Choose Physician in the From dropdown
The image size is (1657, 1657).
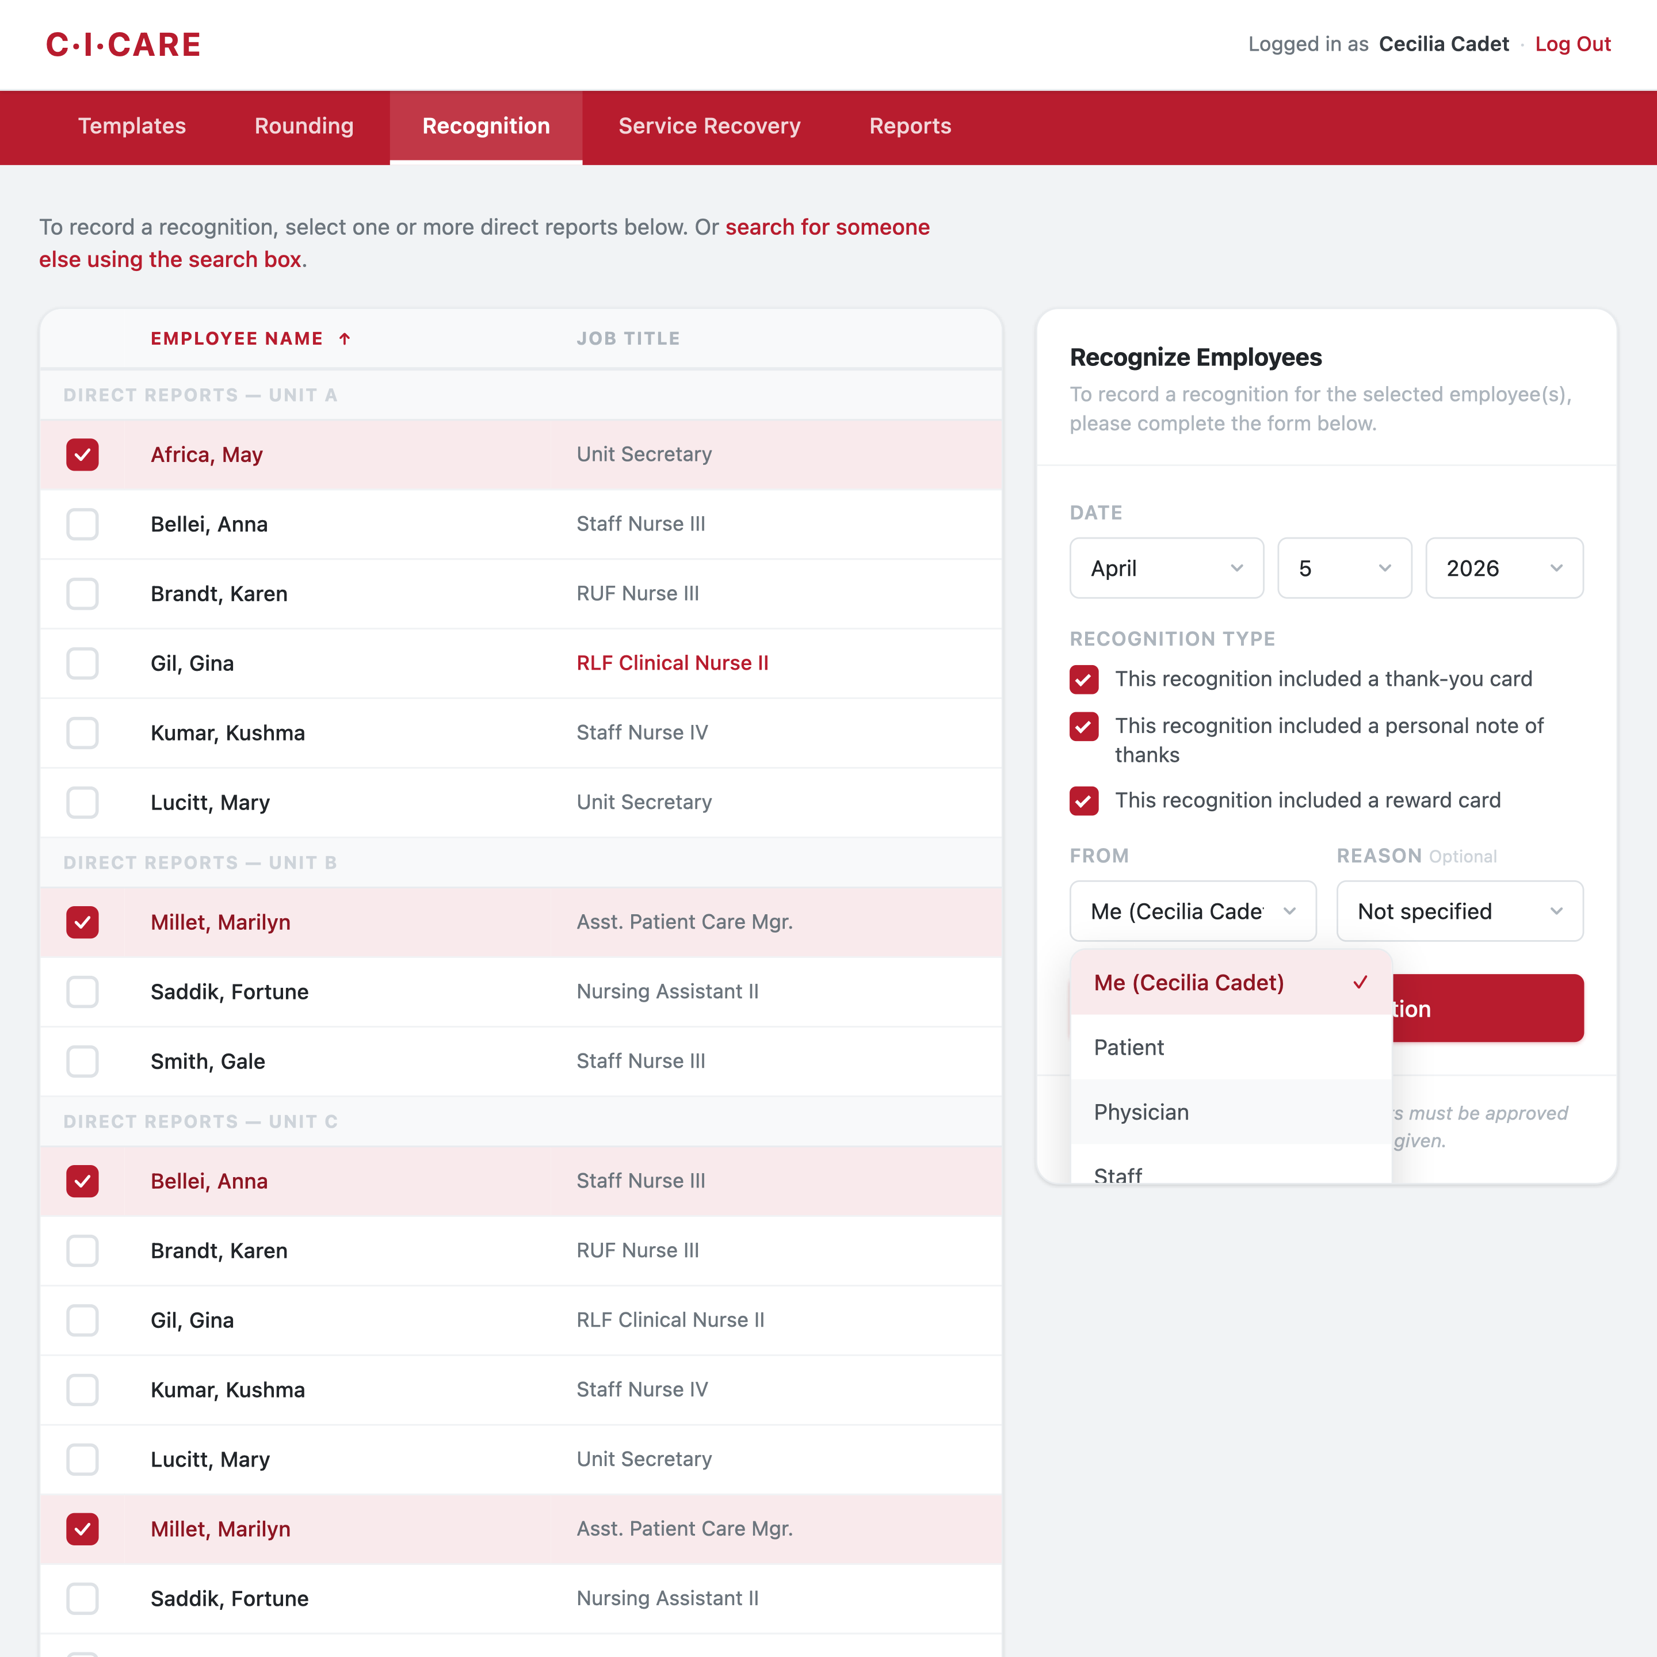click(x=1141, y=1112)
